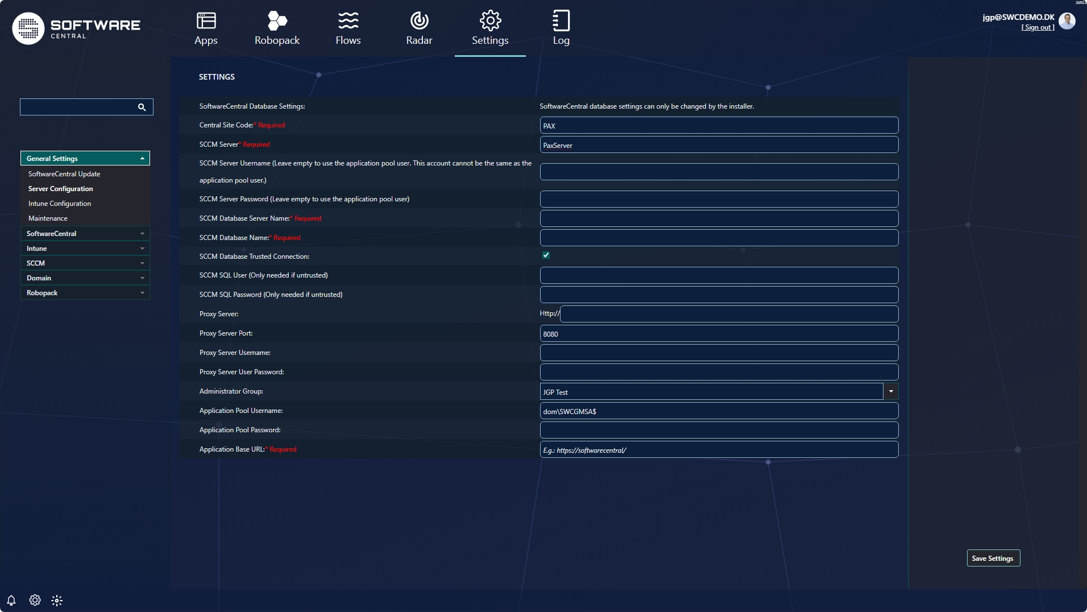This screenshot has height=612, width=1087.
Task: Click the Application Pool Password field
Action: tap(719, 430)
